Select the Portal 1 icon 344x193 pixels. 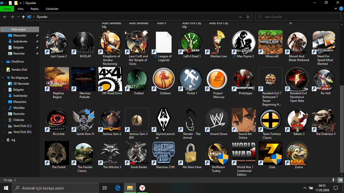pyautogui.click(x=190, y=79)
